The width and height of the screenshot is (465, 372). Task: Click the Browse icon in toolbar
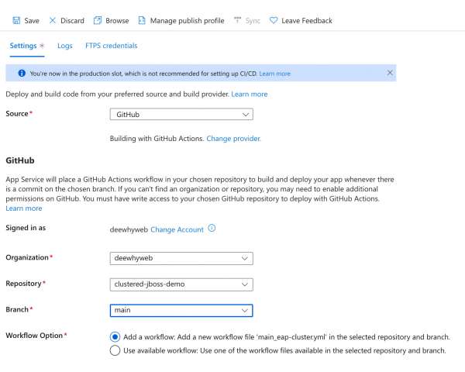pyautogui.click(x=98, y=21)
